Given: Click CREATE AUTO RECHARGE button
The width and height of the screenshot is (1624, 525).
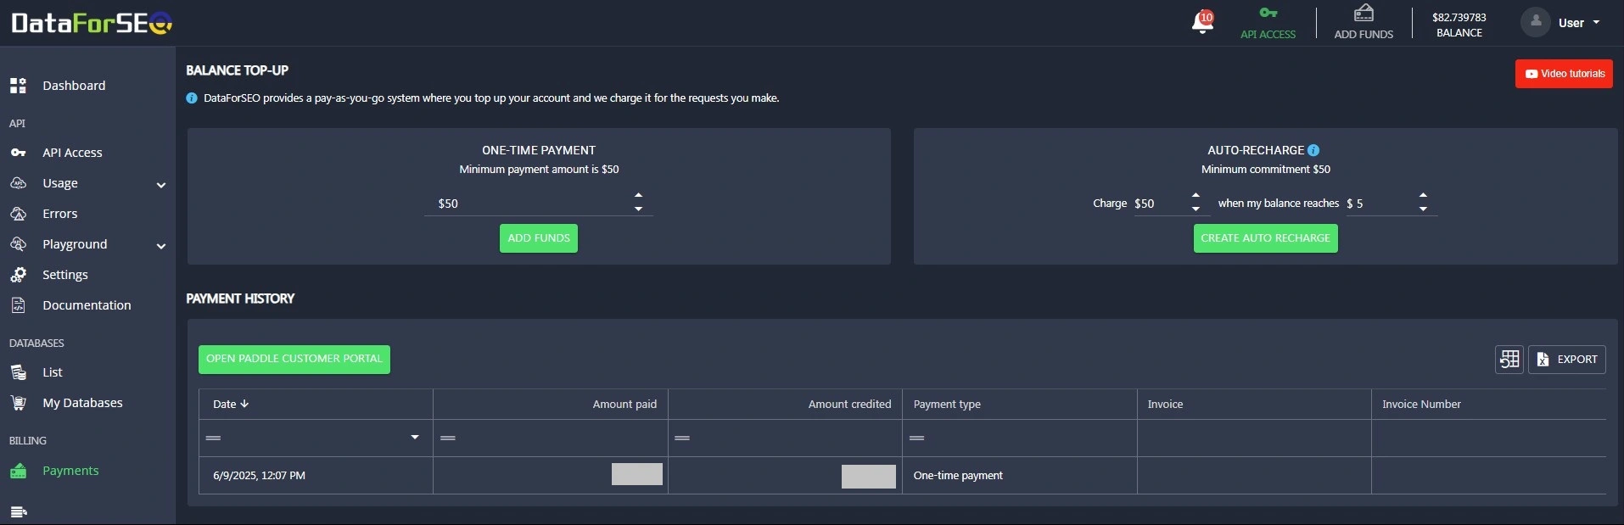Looking at the screenshot, I should pyautogui.click(x=1265, y=238).
